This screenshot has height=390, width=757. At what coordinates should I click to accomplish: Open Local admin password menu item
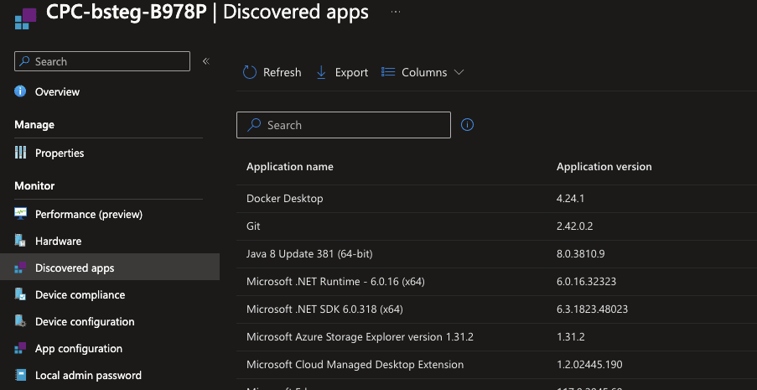pyautogui.click(x=88, y=376)
